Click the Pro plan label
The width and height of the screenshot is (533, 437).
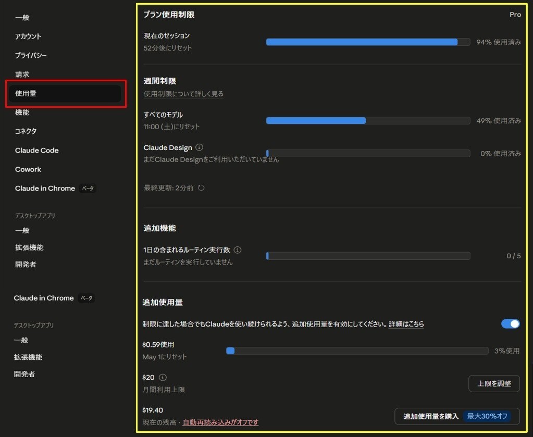pyautogui.click(x=515, y=15)
